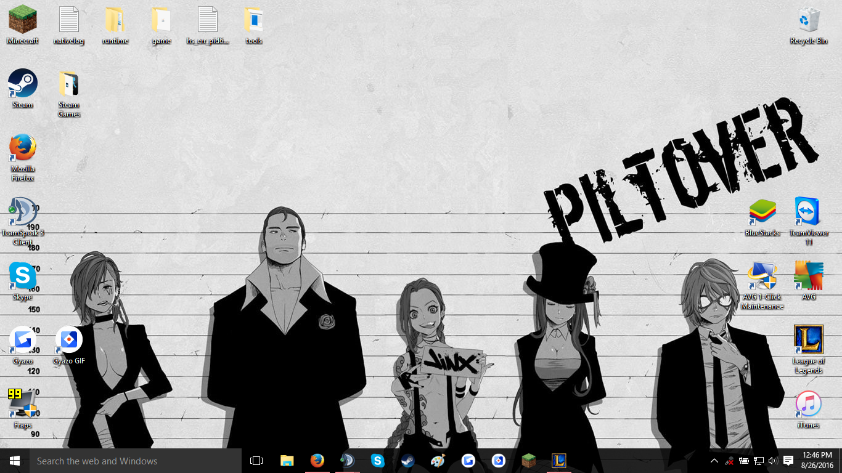This screenshot has width=842, height=473.
Task: Open Steam from the taskbar
Action: pyautogui.click(x=408, y=461)
